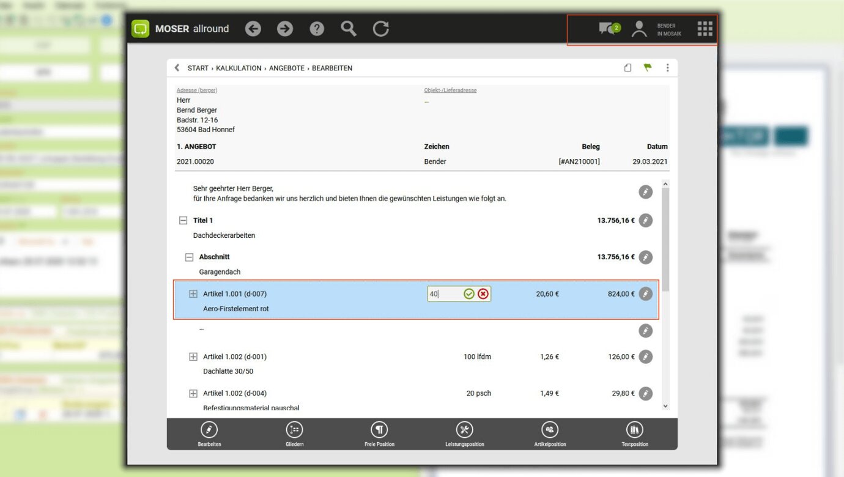Open the chat messages icon
This screenshot has height=477, width=844.
pyautogui.click(x=609, y=29)
